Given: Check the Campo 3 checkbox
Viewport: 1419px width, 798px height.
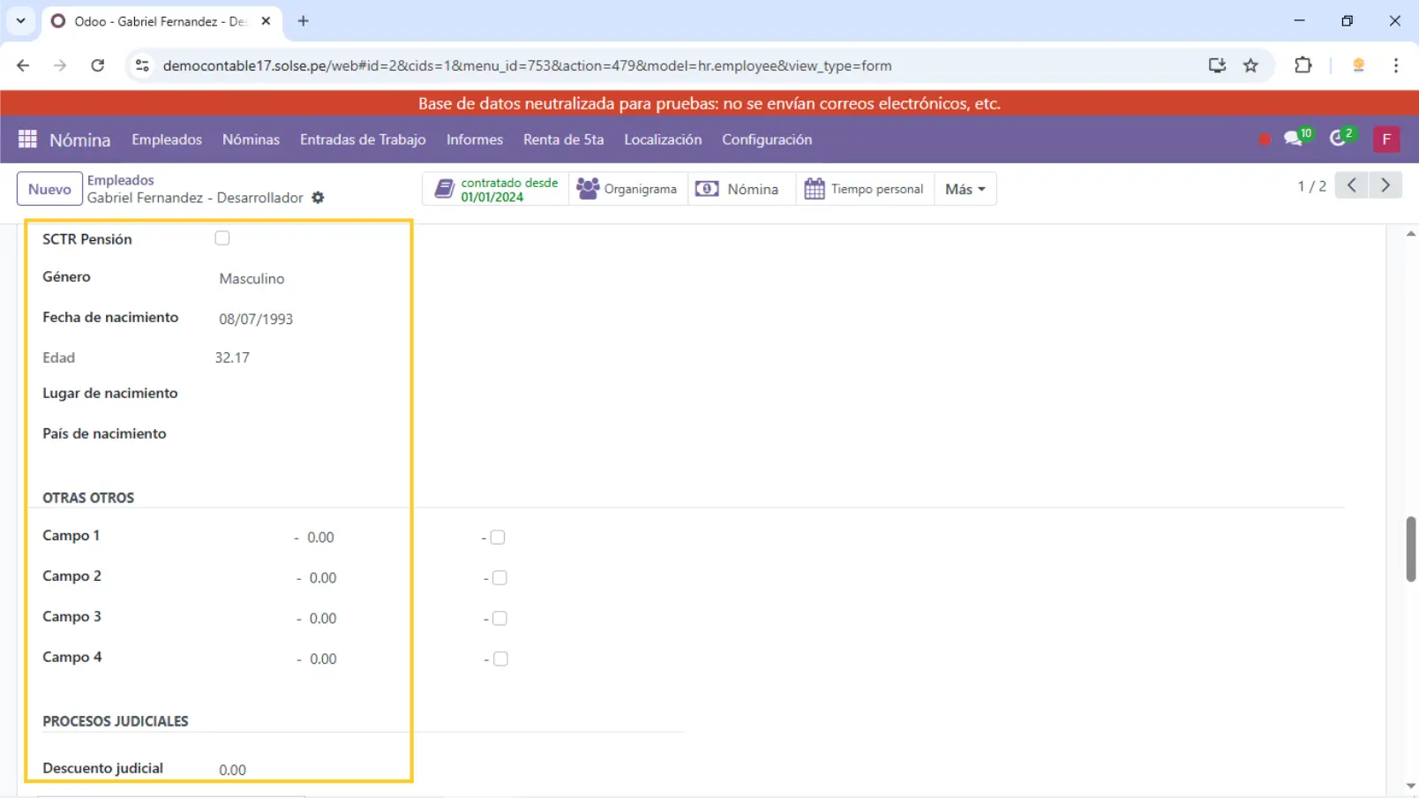Looking at the screenshot, I should (499, 619).
